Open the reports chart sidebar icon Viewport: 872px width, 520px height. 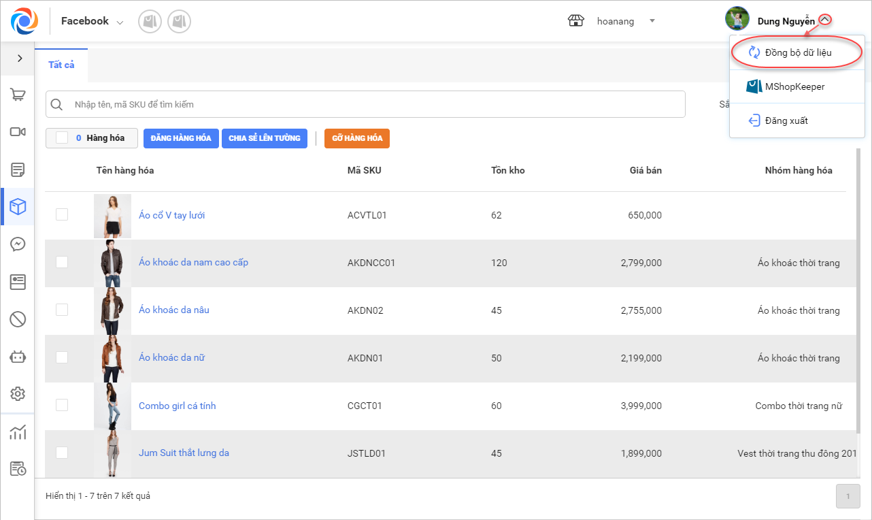pos(18,432)
